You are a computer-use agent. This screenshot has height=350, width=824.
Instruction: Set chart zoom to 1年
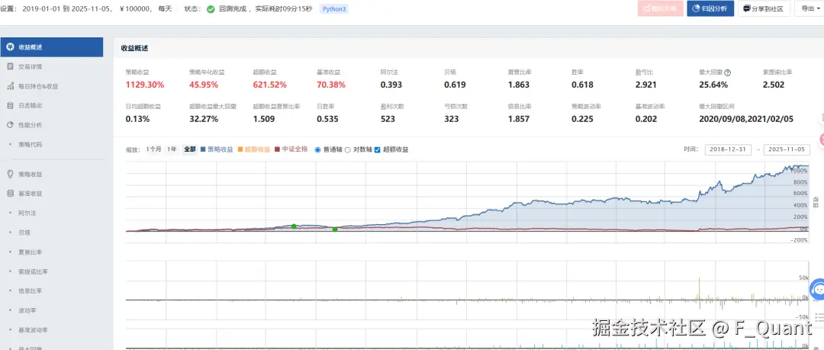172,149
